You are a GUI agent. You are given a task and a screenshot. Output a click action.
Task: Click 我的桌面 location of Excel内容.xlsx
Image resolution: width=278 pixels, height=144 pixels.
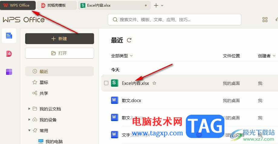click(231, 83)
